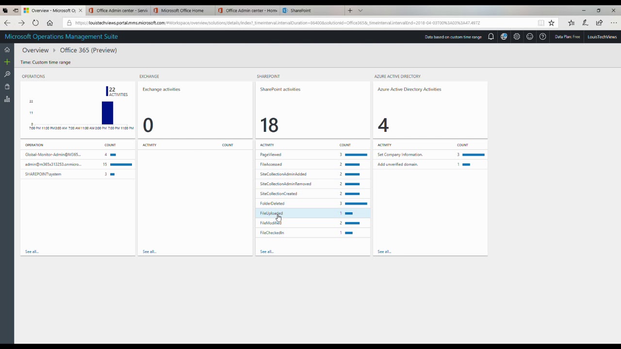Click the browser home icon
Screen dimensions: 621x349
[49, 23]
